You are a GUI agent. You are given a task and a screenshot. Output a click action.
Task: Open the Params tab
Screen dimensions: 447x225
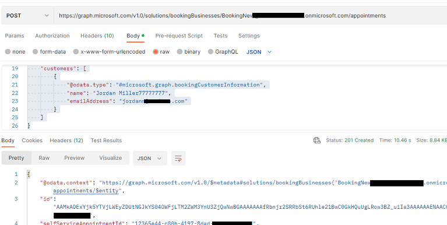coord(15,36)
